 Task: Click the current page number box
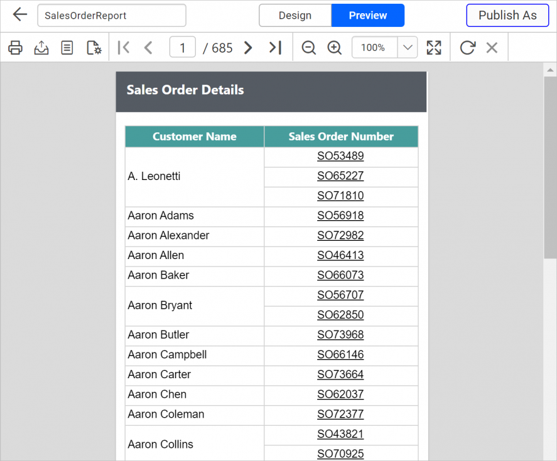tap(183, 47)
